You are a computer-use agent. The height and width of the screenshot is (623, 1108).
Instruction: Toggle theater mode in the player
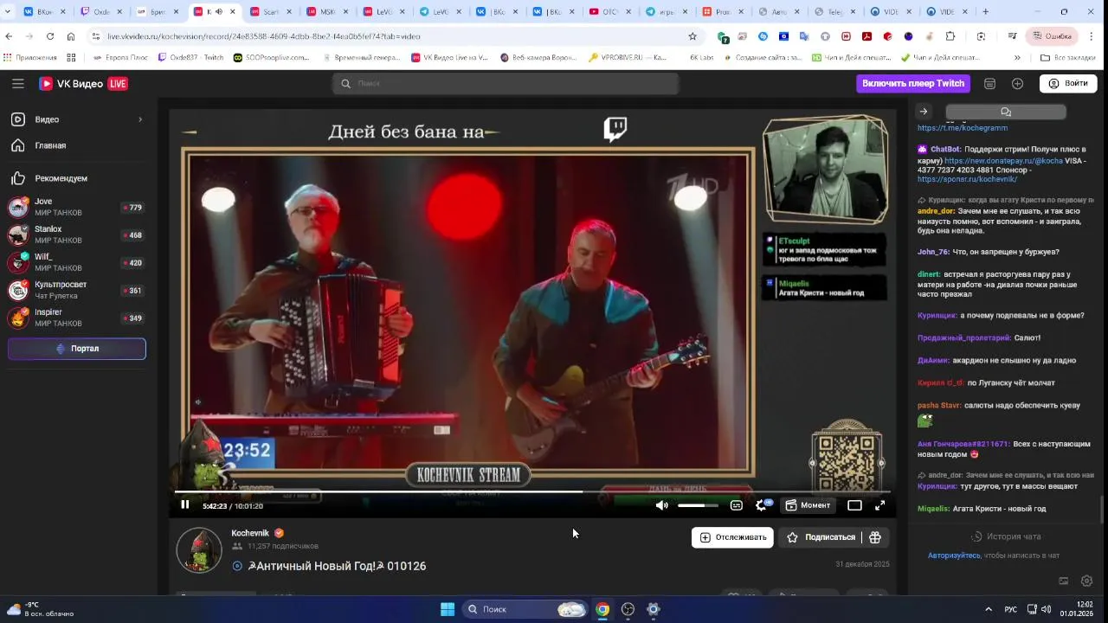[854, 505]
